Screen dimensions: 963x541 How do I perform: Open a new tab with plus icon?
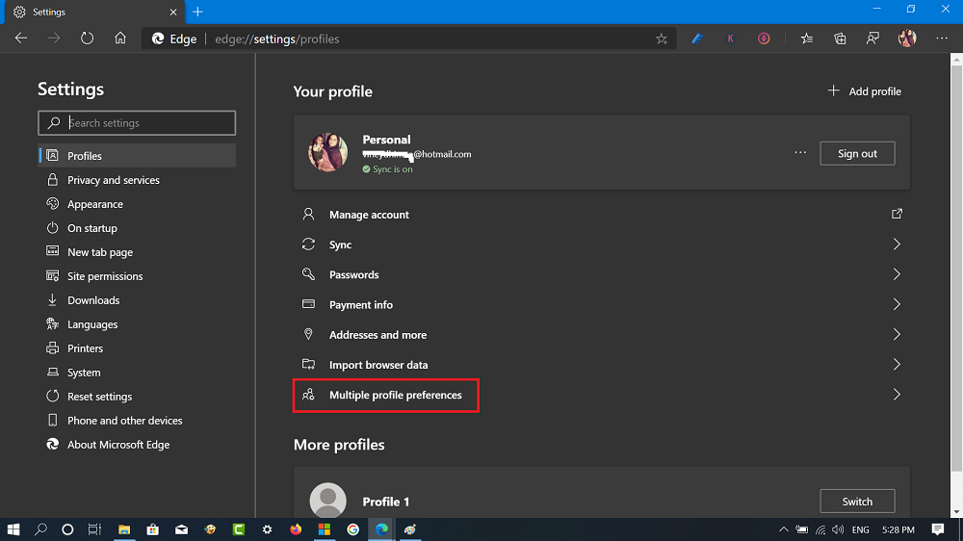pyautogui.click(x=197, y=12)
